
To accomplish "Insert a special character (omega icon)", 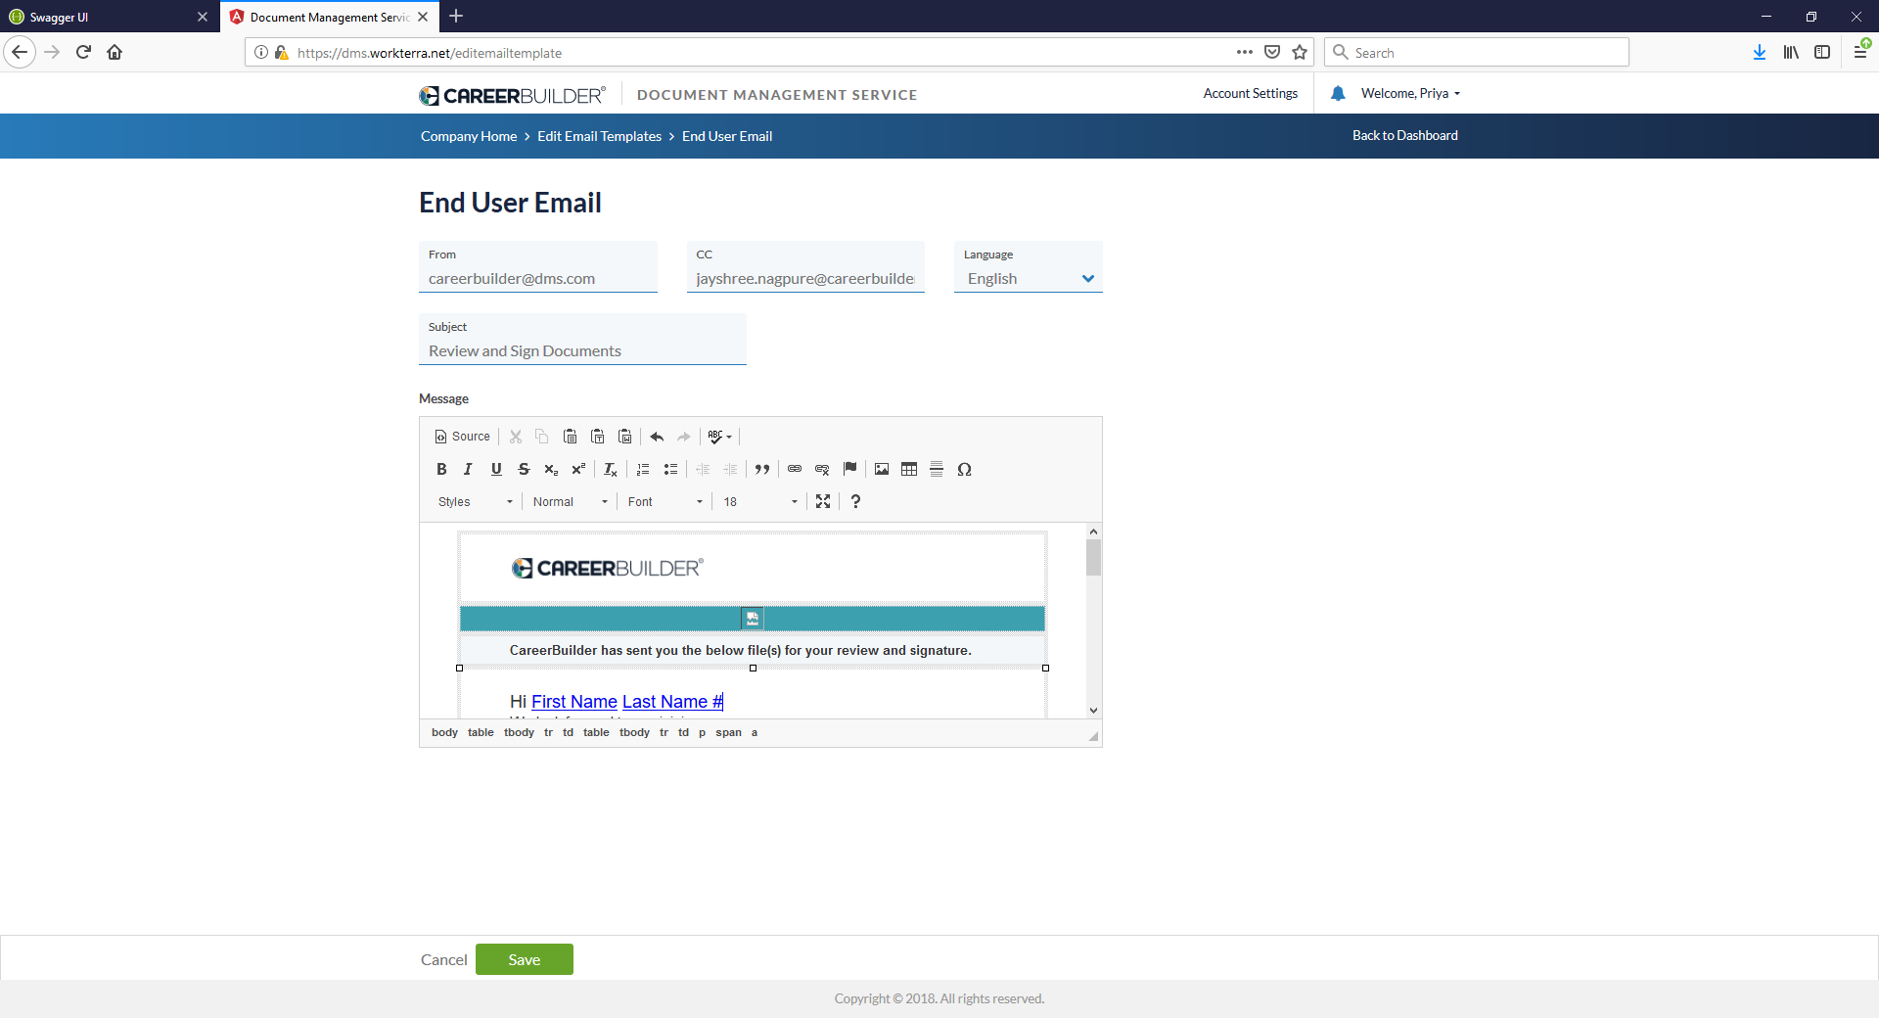I will 964,469.
